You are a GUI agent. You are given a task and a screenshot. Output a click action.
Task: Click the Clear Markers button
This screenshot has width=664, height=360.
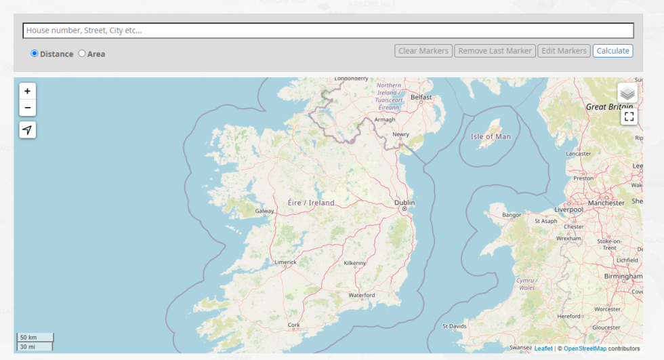(x=423, y=51)
